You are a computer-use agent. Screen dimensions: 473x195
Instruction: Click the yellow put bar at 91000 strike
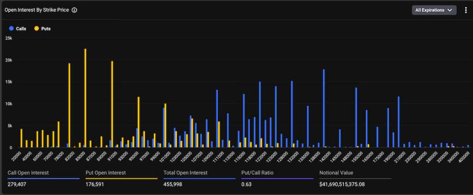pos(112,104)
